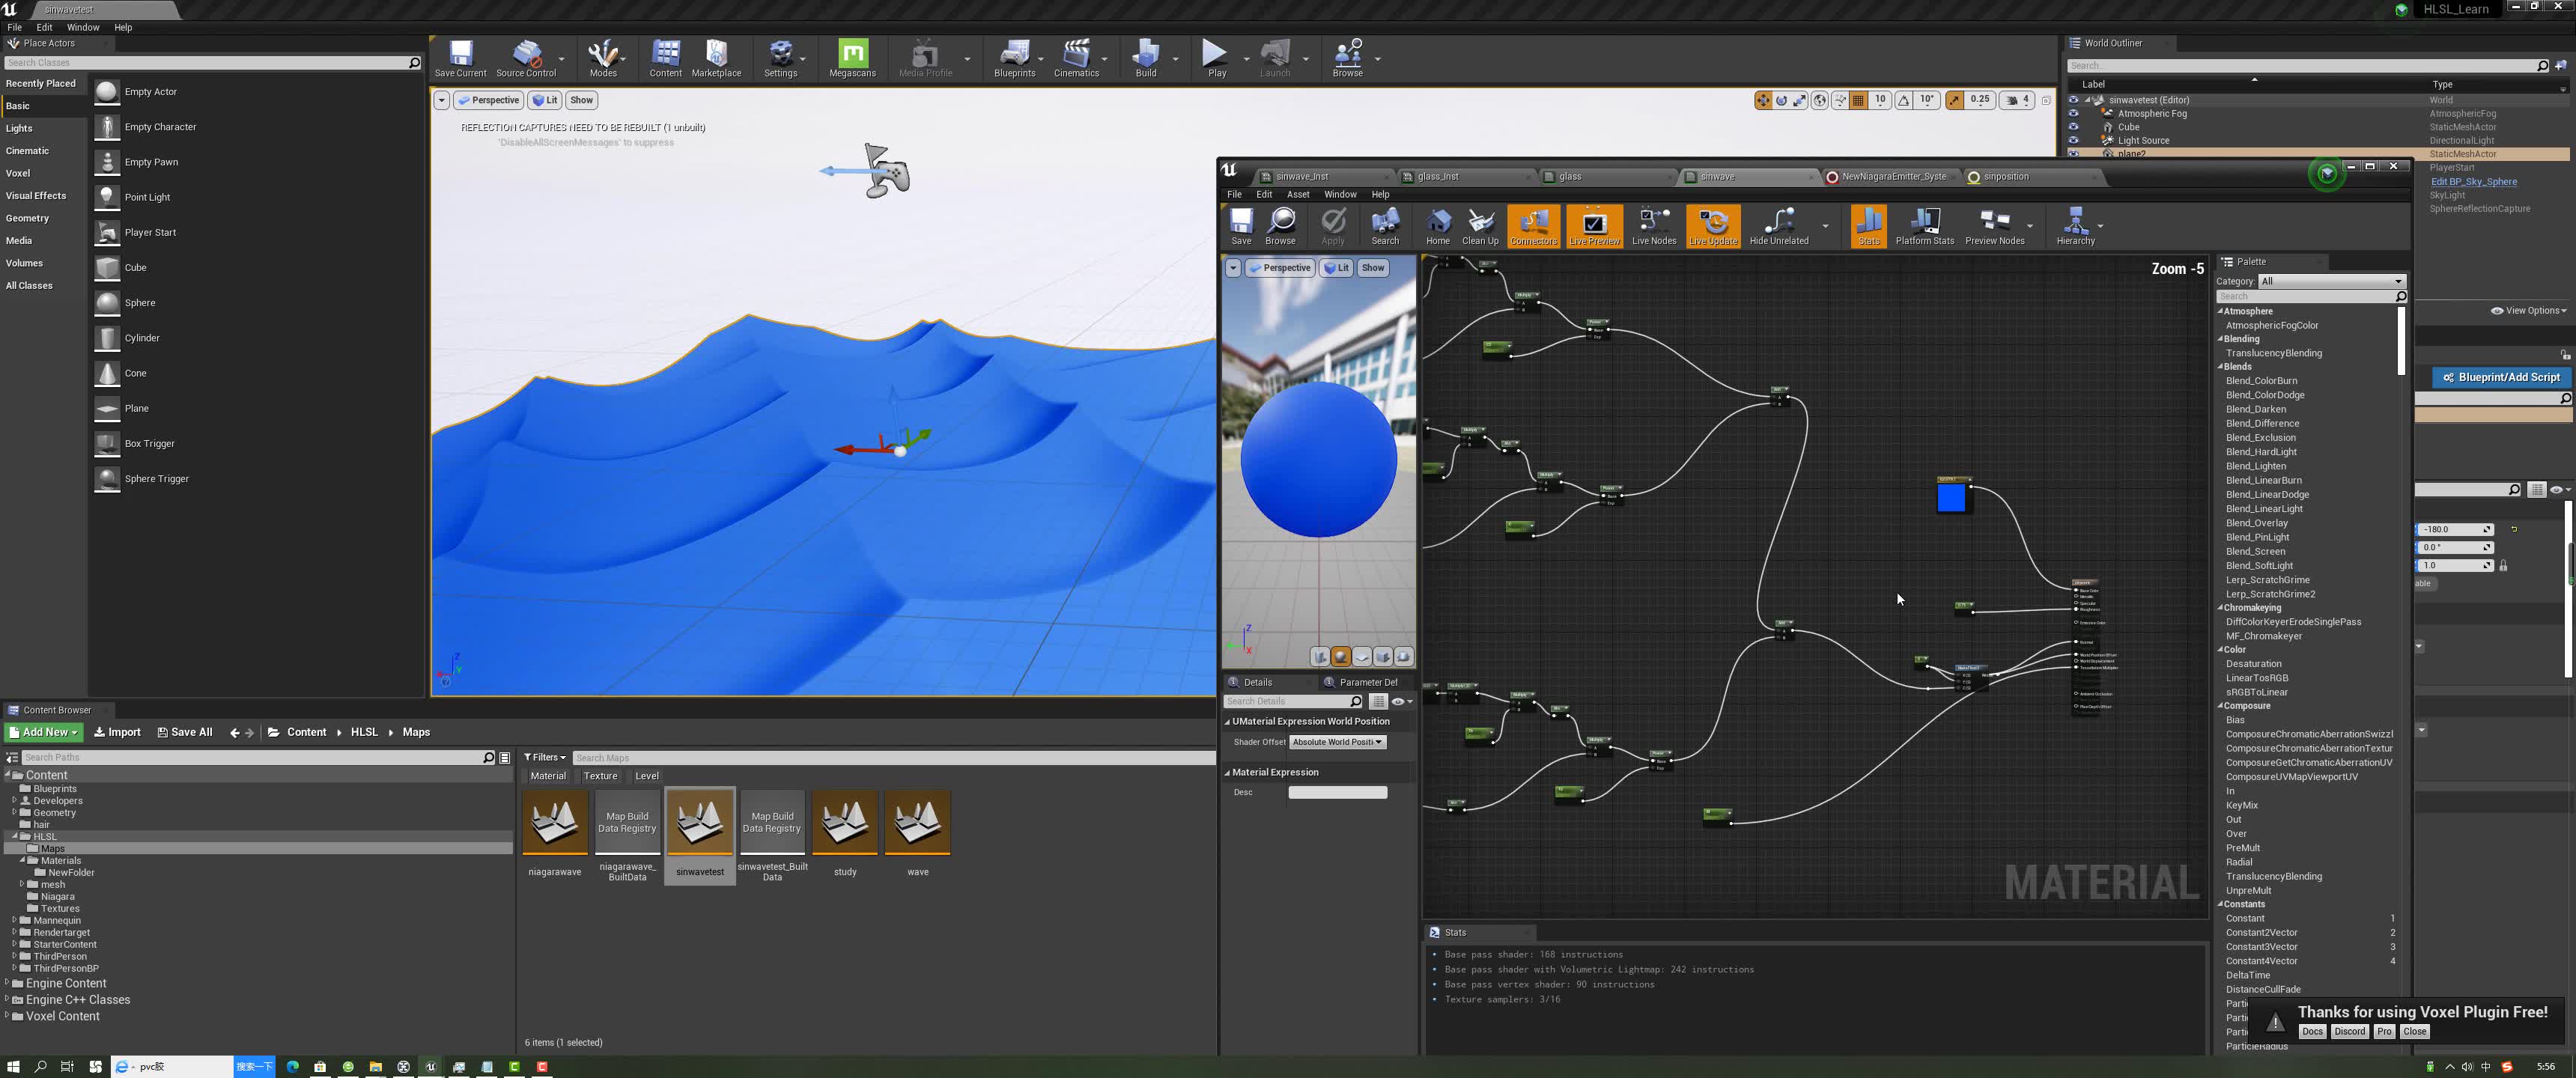Open View Options in World Outliner
This screenshot has width=2576, height=1078.
(x=2528, y=310)
